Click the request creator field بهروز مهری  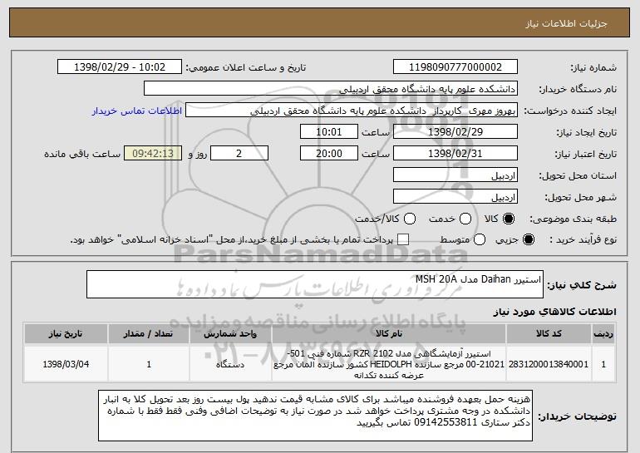352,111
